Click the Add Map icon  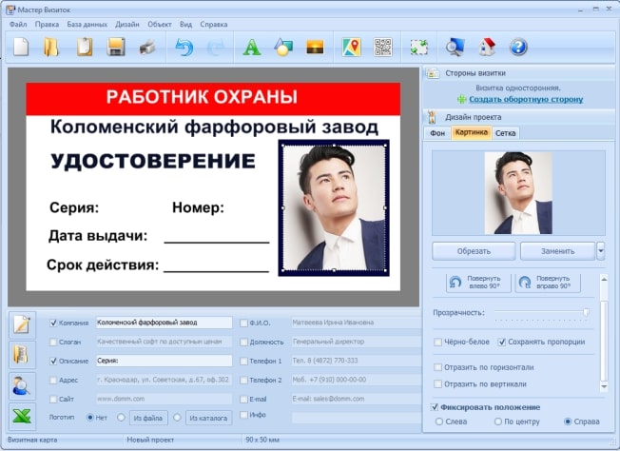tap(352, 46)
